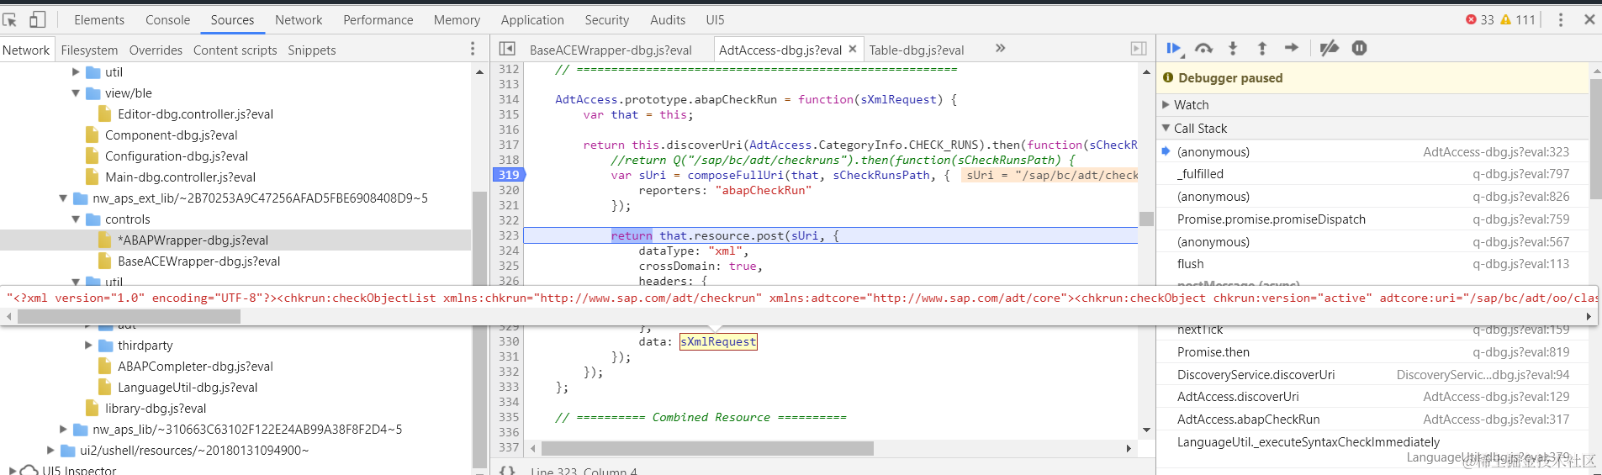Open Configuration-dbg.js?eval file

tap(177, 156)
